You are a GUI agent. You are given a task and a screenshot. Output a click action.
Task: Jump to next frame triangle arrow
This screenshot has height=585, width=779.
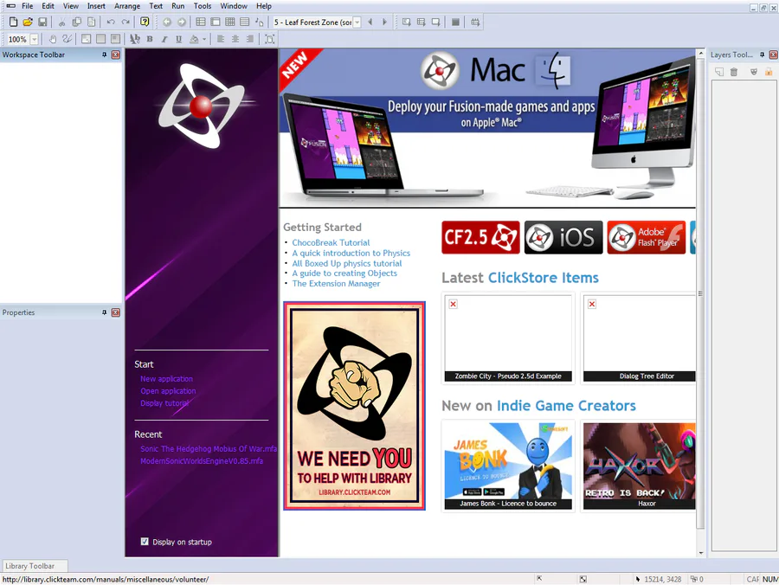[384, 22]
